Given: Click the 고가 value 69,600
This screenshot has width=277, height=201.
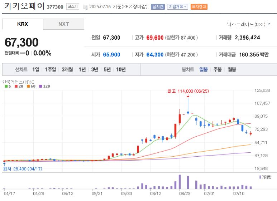Looking at the screenshot, I should pos(155,38).
